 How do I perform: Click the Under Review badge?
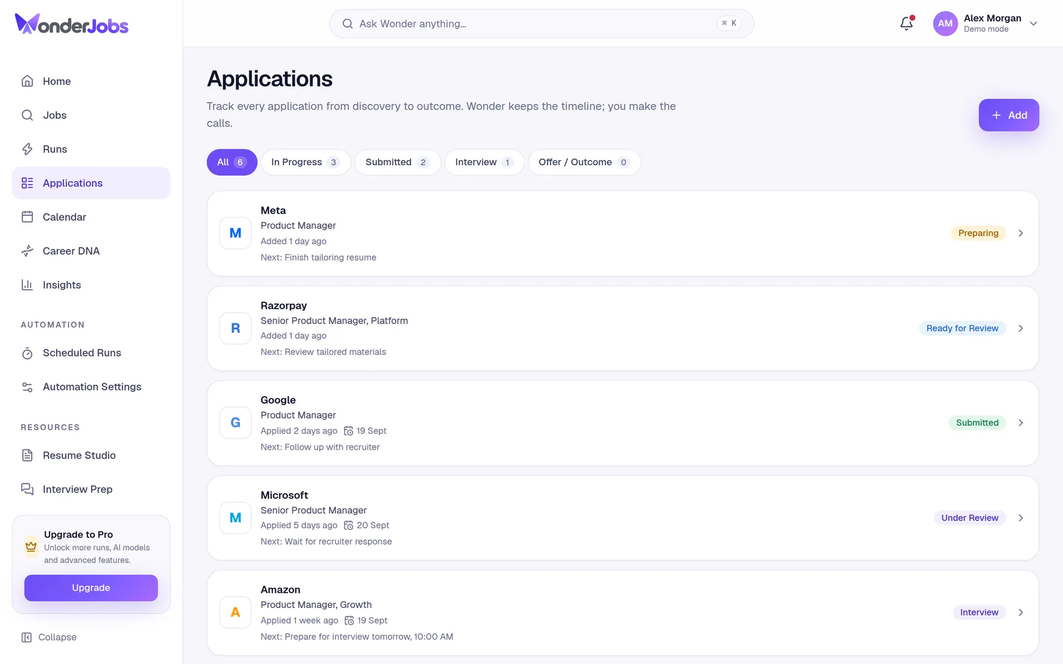970,518
